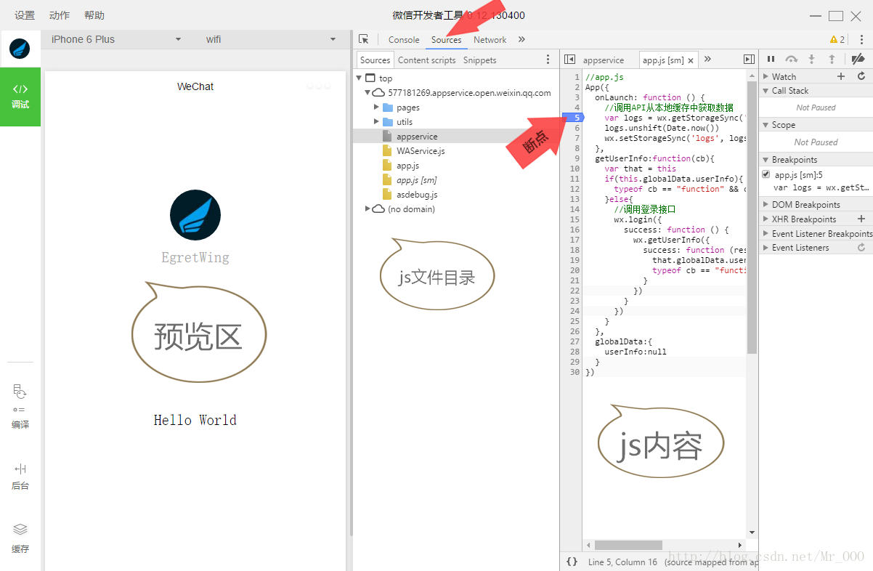Image resolution: width=873 pixels, height=571 pixels.
Task: Open the 设置 menu
Action: [25, 15]
